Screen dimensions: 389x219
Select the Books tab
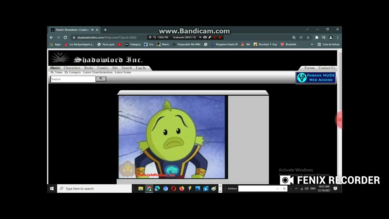tap(89, 68)
